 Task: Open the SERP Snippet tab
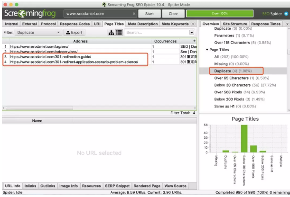click(x=116, y=186)
